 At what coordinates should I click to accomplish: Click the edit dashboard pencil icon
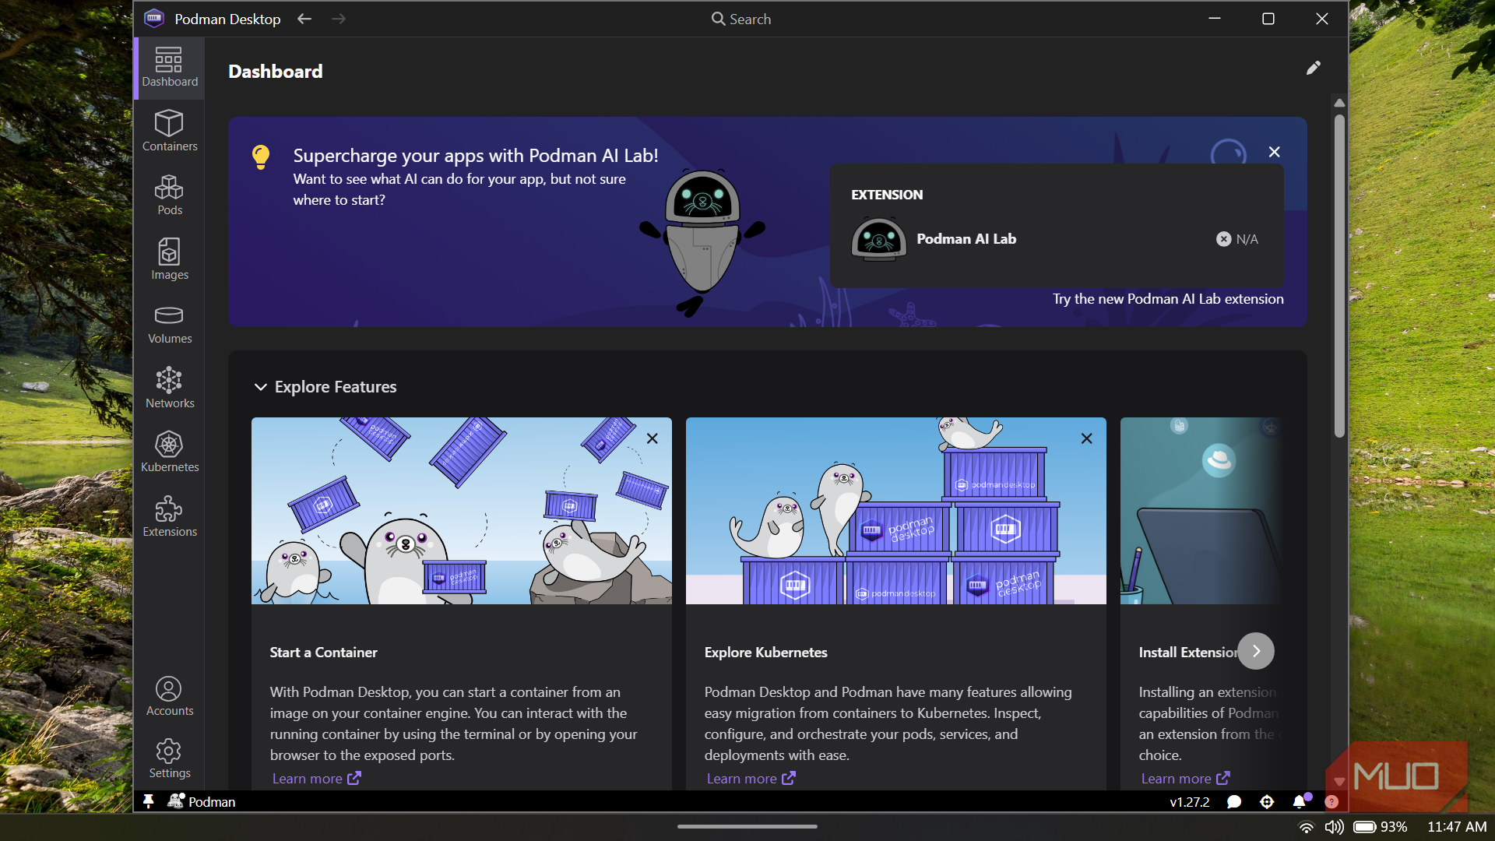pos(1314,68)
